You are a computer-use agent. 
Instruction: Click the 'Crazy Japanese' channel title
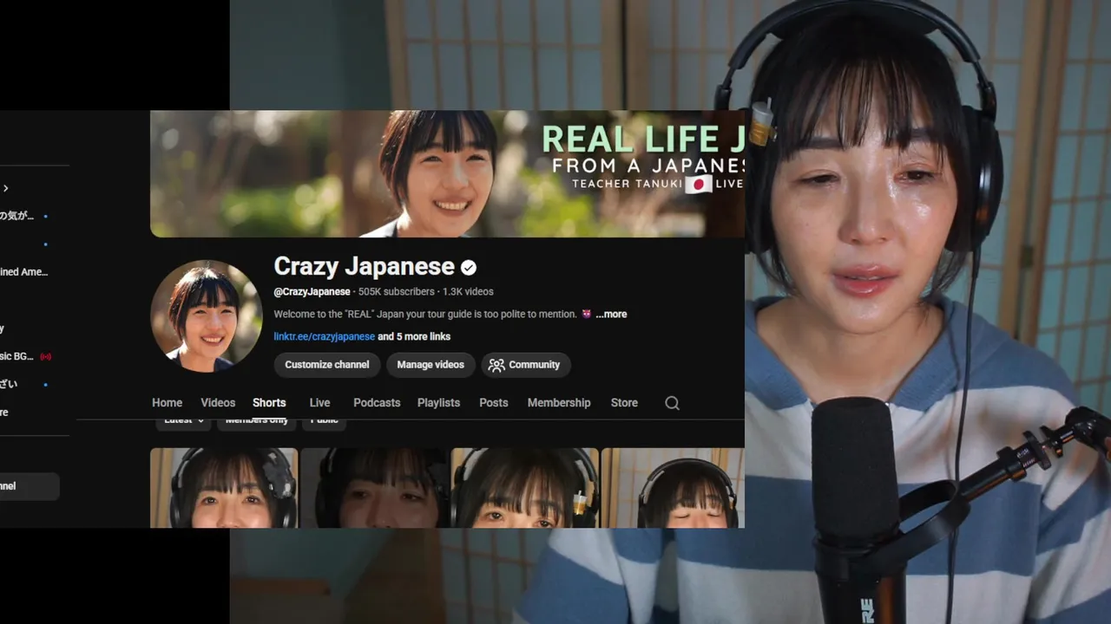click(365, 266)
